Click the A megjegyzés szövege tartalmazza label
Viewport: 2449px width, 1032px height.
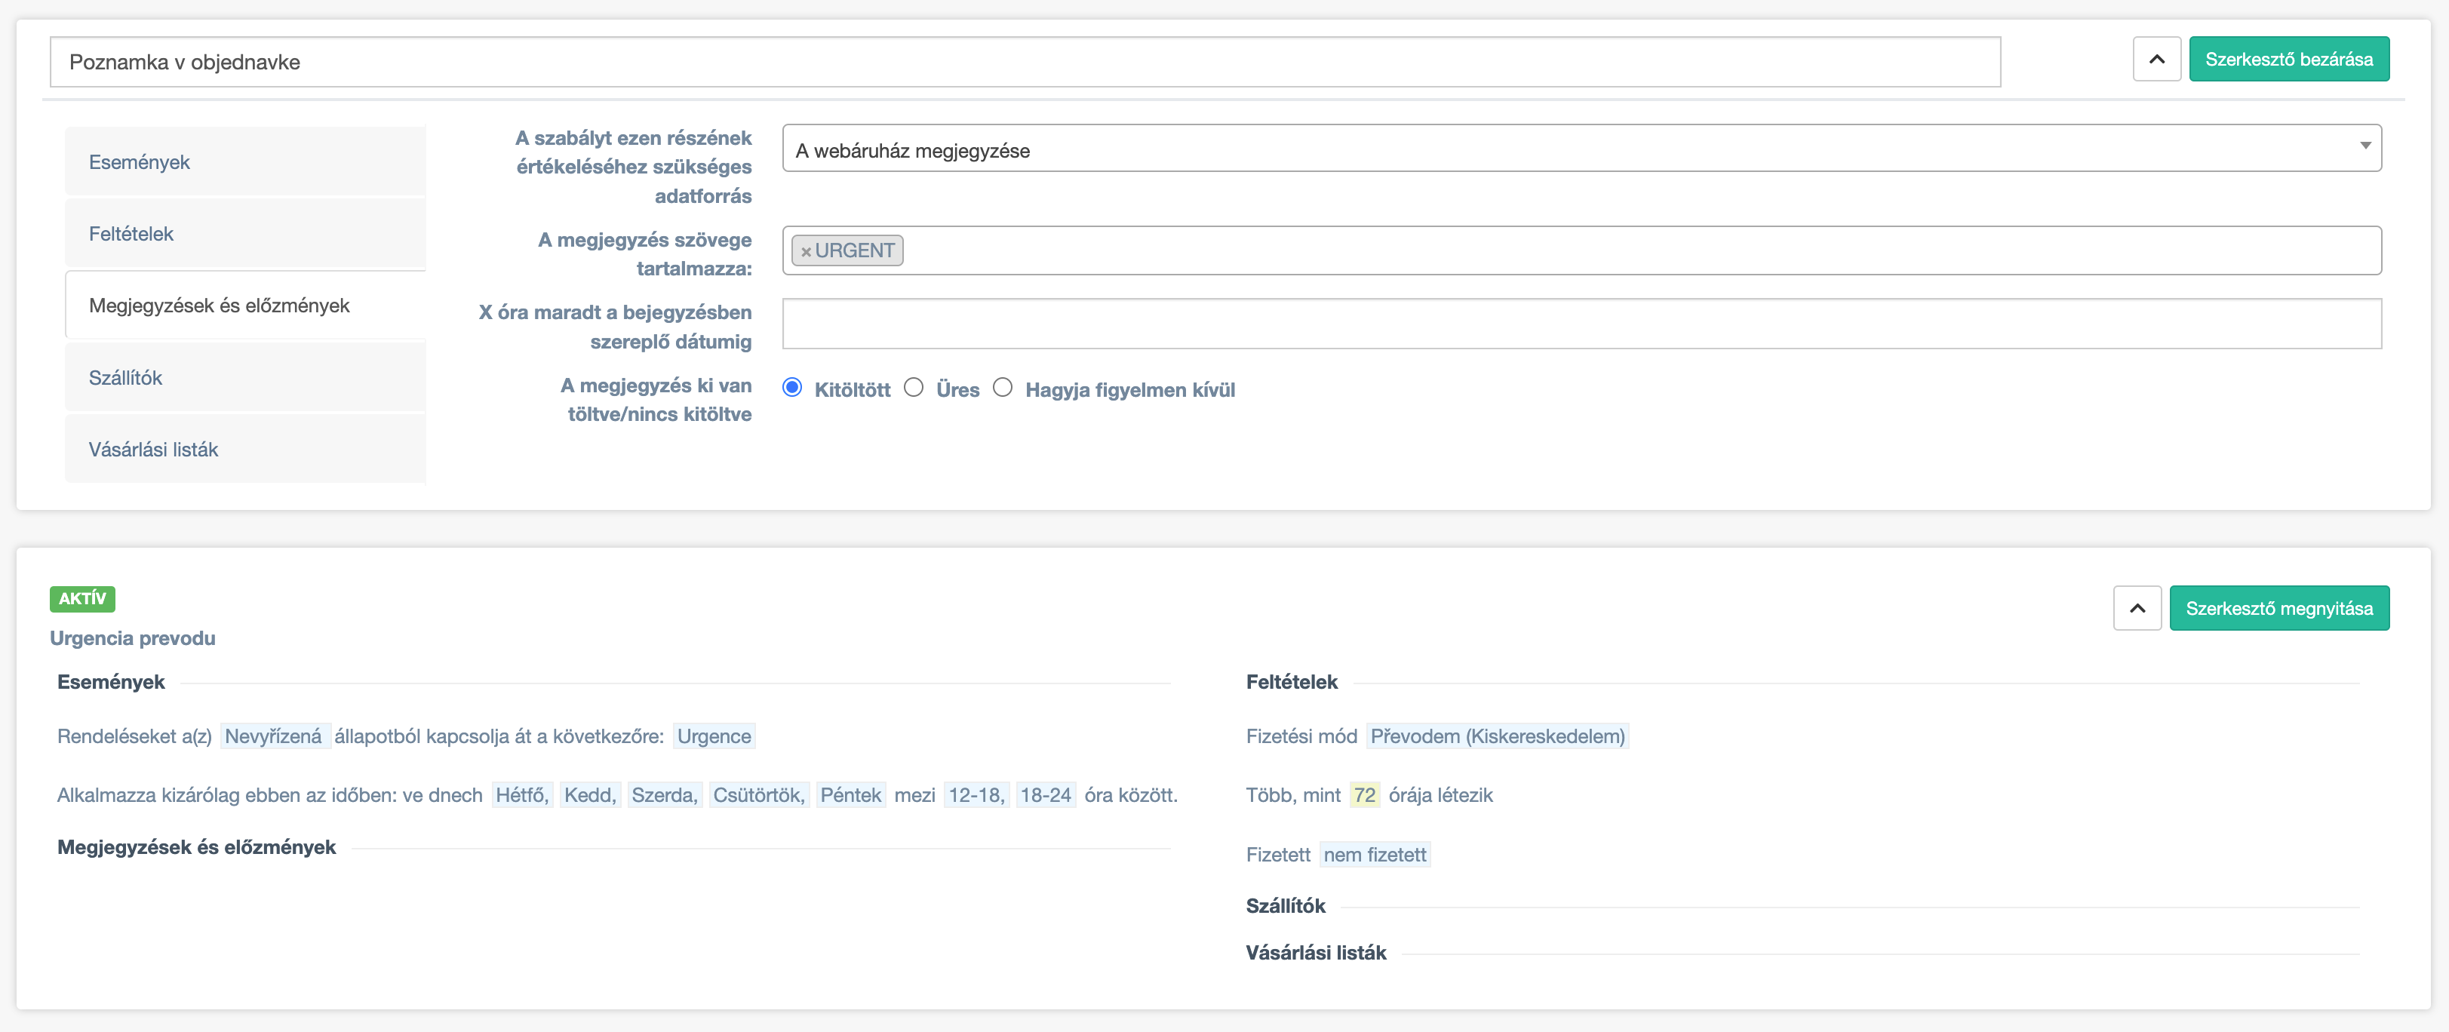(644, 253)
